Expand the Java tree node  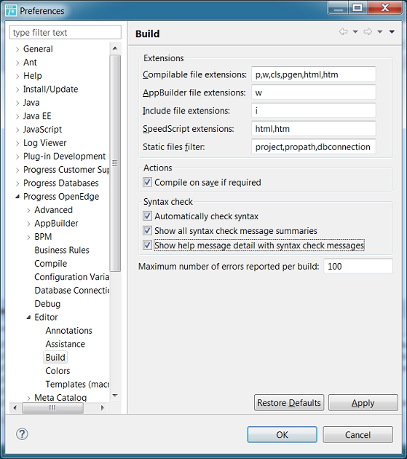coord(17,103)
